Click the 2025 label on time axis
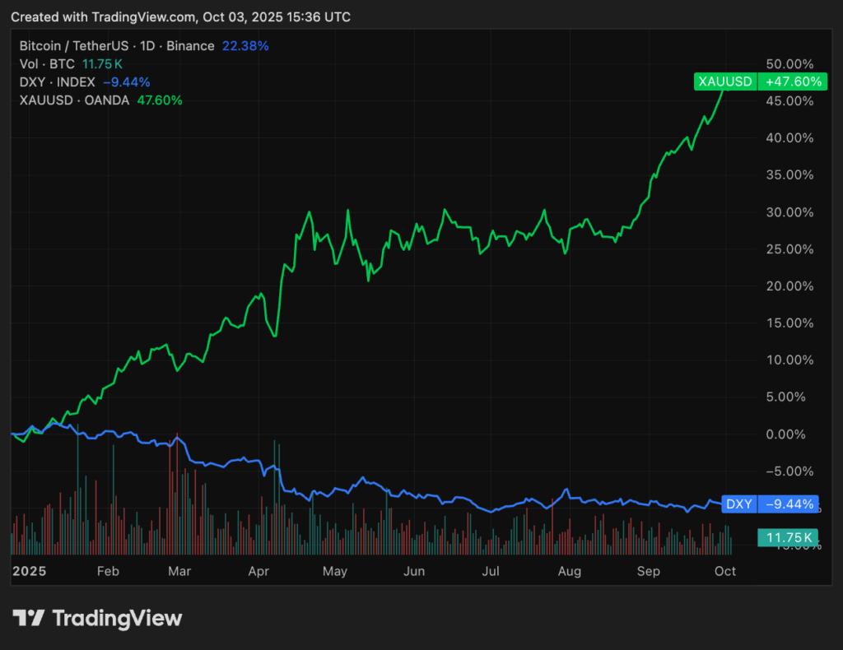The width and height of the screenshot is (843, 650). click(30, 571)
